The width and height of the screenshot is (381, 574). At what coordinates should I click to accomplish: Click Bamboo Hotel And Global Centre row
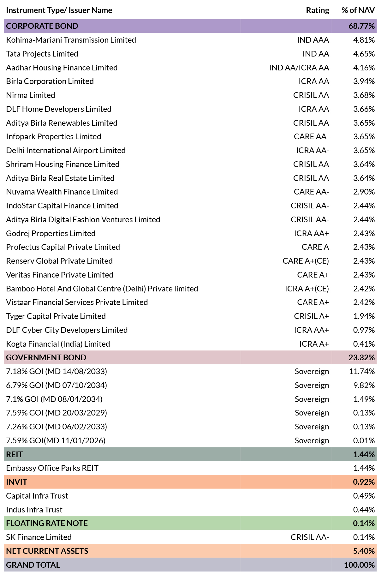click(x=190, y=289)
